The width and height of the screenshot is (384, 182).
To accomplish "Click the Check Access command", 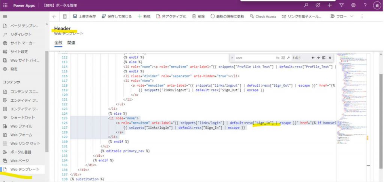I will pos(263,16).
